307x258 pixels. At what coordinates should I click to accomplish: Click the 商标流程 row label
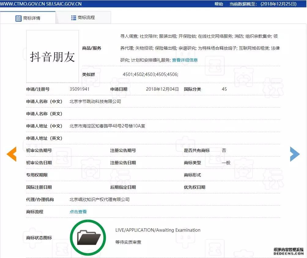click(35, 212)
